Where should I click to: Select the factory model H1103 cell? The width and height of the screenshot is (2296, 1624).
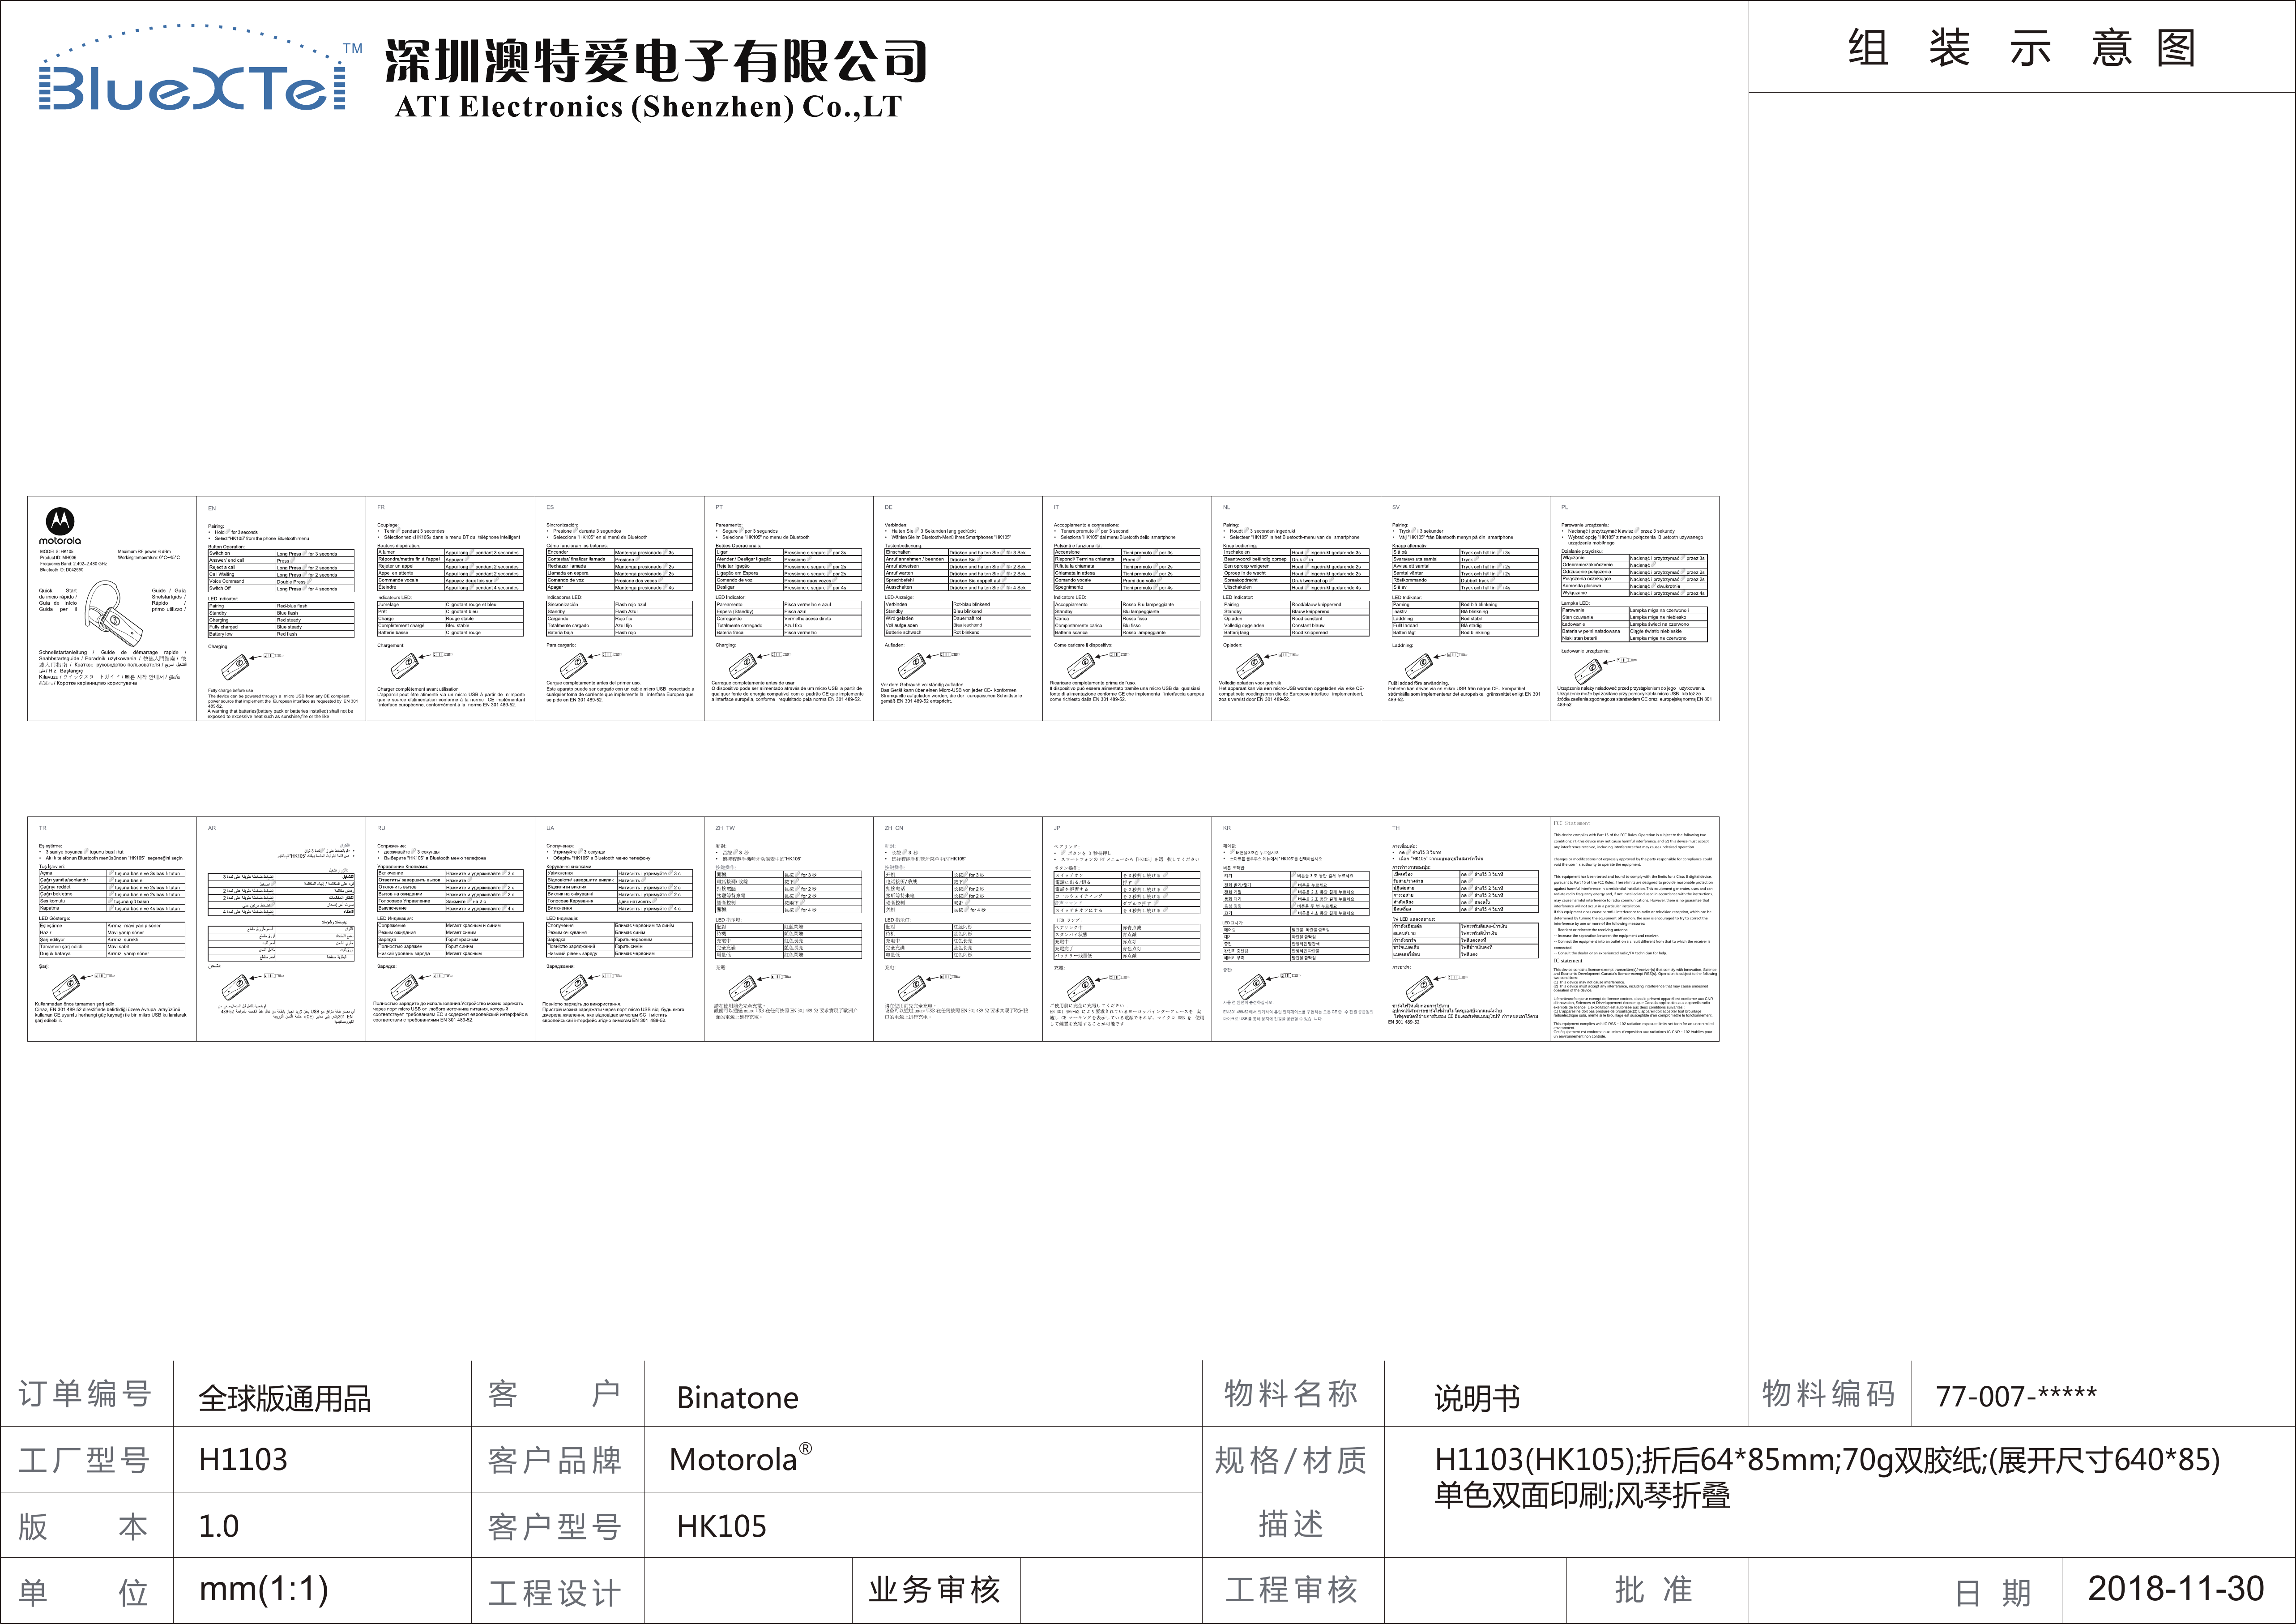point(321,1459)
